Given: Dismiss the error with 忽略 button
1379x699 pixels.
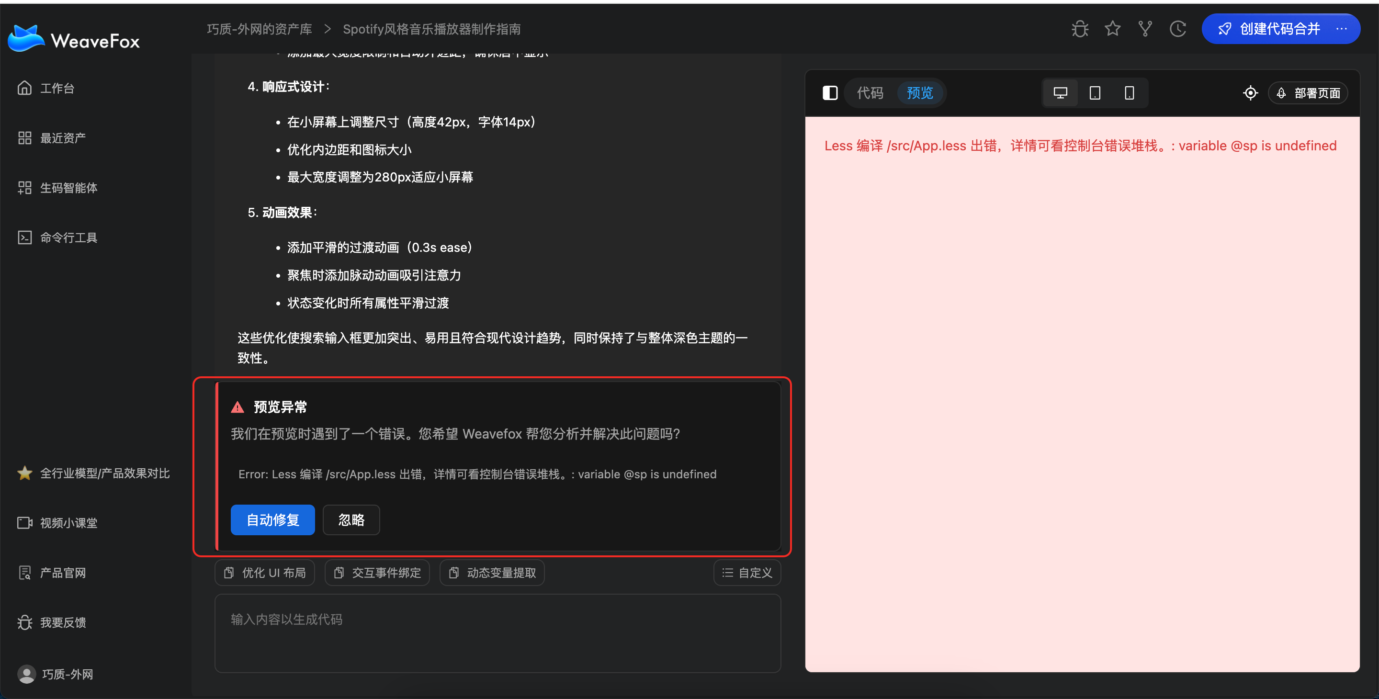Looking at the screenshot, I should (x=351, y=519).
